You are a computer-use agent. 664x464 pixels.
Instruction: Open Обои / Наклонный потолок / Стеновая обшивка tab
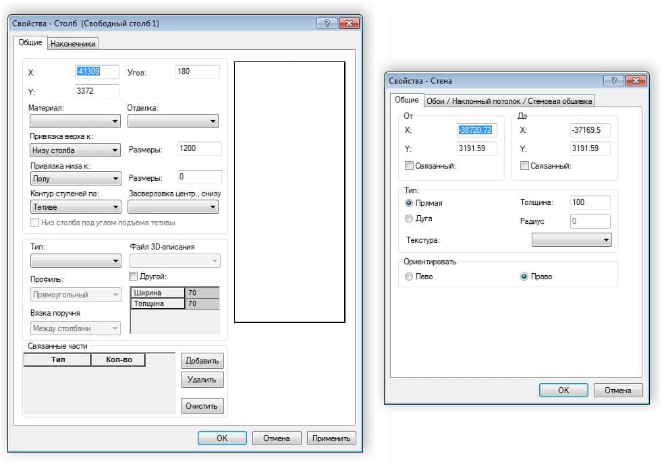pyautogui.click(x=509, y=101)
